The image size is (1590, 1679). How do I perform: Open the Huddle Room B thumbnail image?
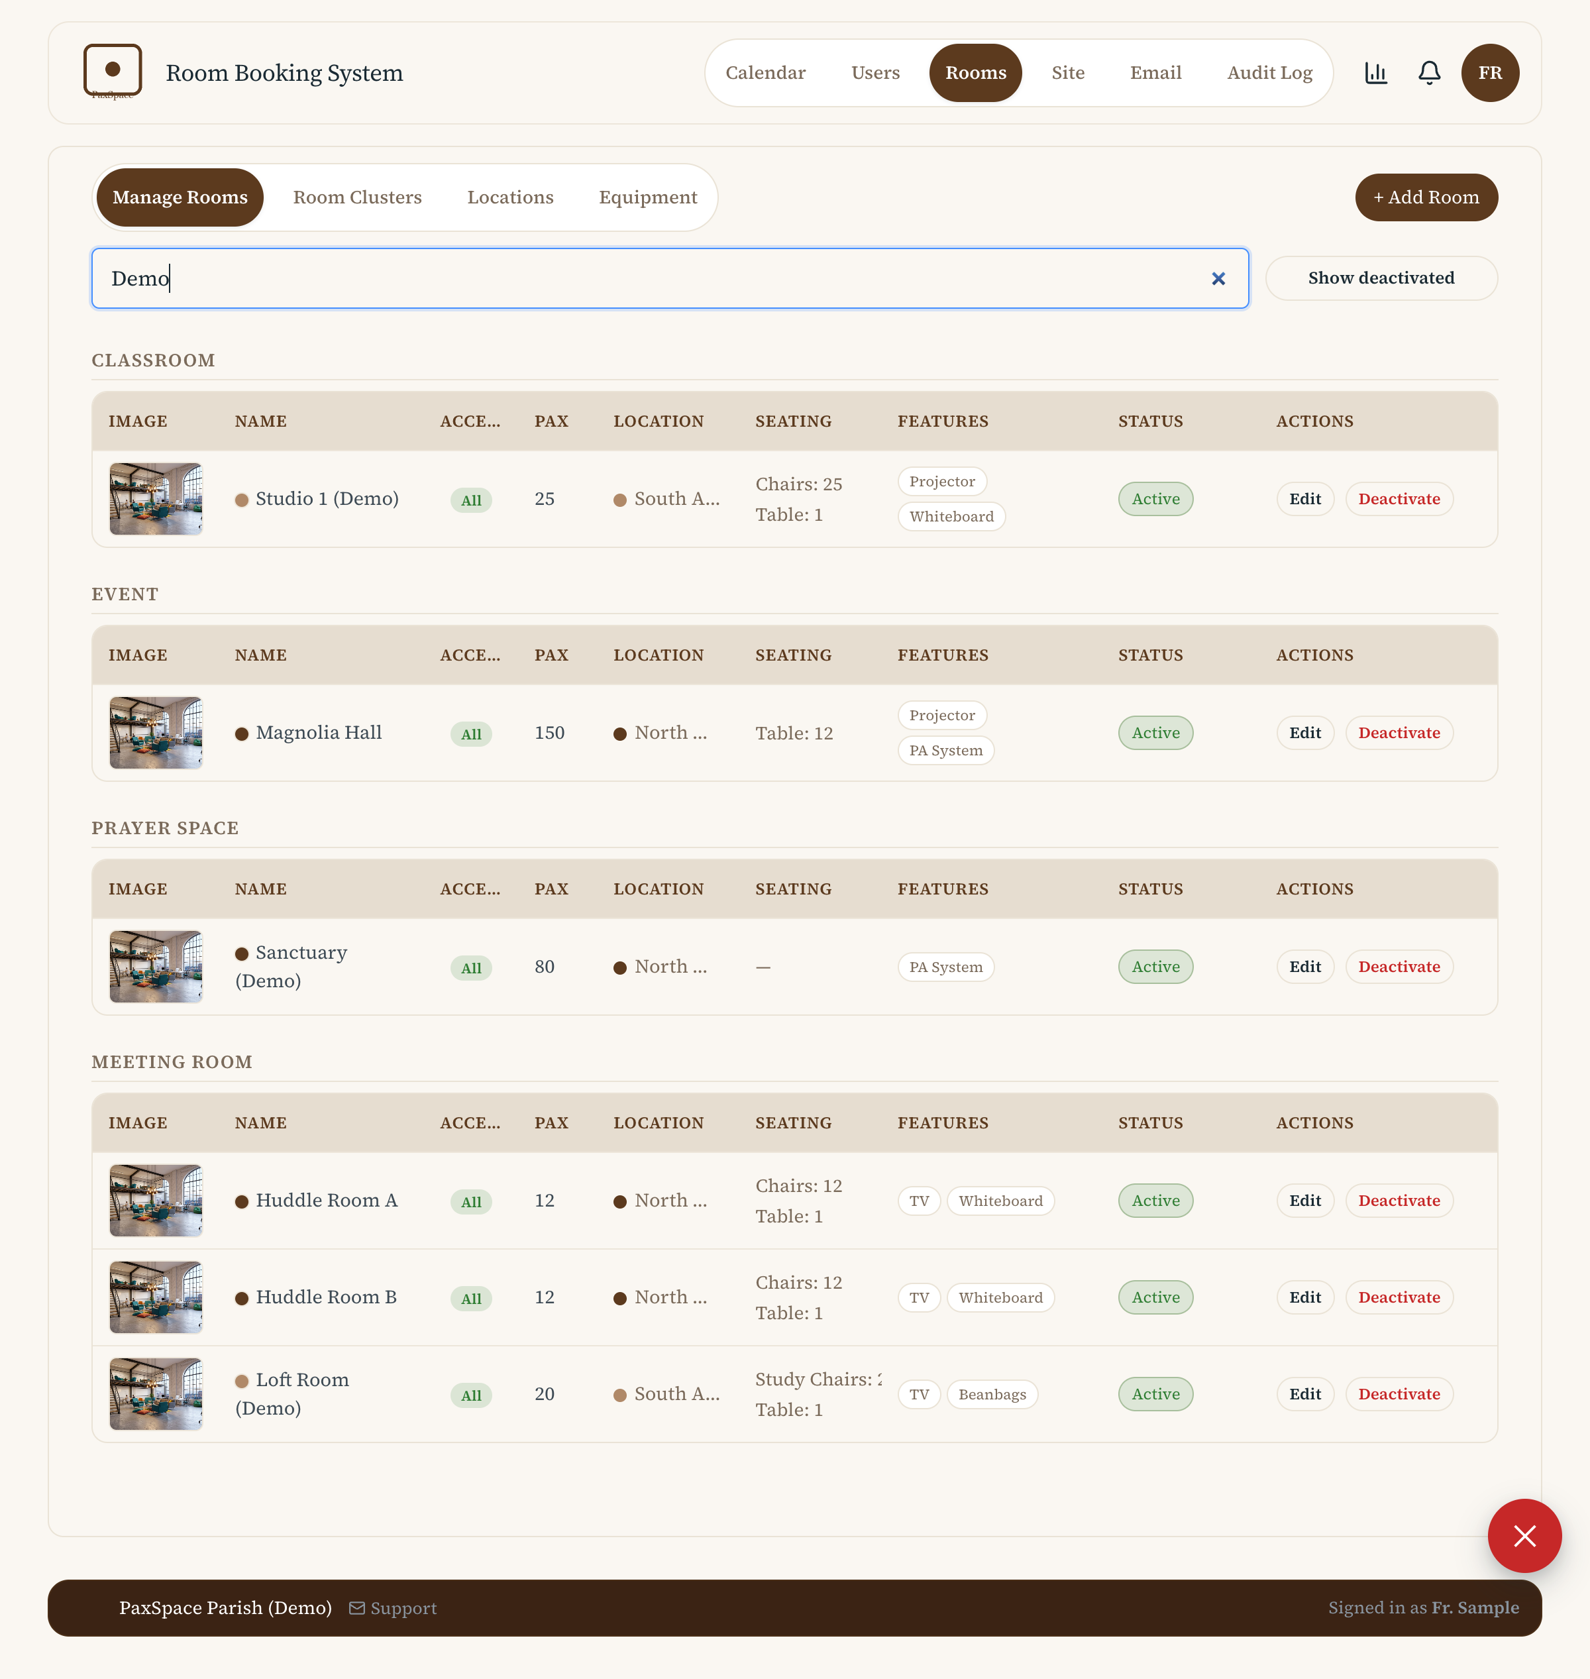156,1297
